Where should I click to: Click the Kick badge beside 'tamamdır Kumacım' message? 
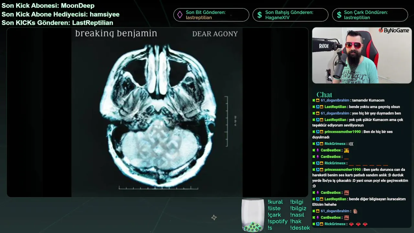314,100
